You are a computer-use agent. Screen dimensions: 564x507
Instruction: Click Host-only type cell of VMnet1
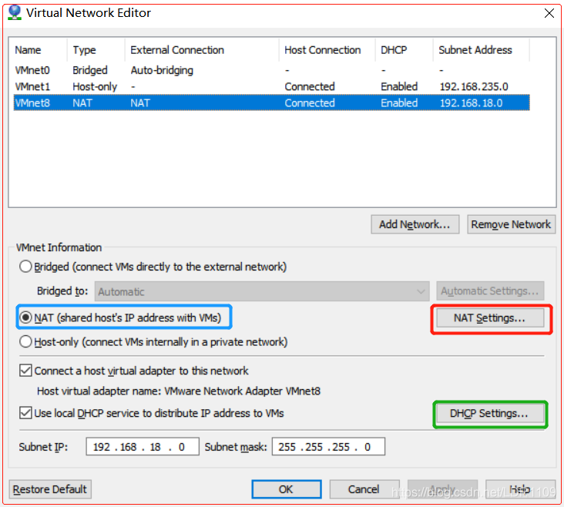95,87
